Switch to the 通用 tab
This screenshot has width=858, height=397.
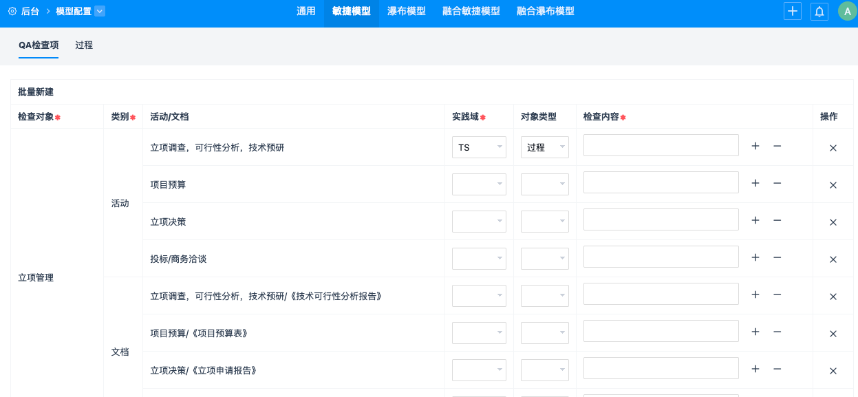pos(306,11)
